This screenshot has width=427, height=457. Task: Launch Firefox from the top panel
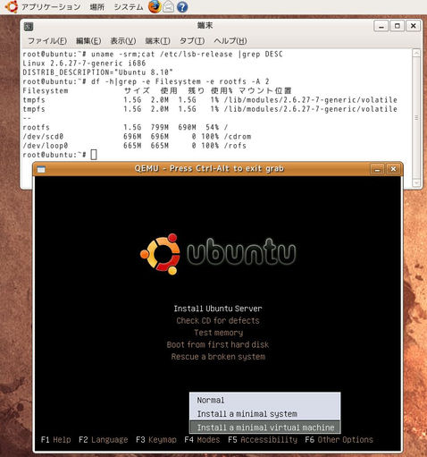(x=155, y=6)
